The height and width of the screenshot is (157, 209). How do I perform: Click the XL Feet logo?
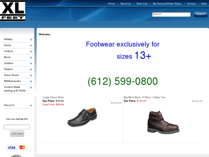click(x=13, y=11)
